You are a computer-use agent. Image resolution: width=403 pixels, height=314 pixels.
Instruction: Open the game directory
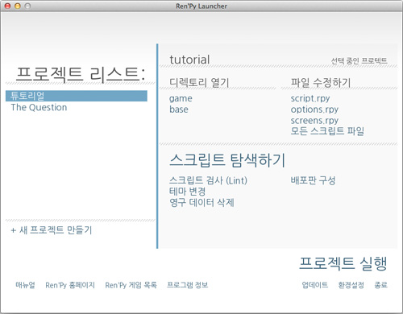(x=181, y=99)
